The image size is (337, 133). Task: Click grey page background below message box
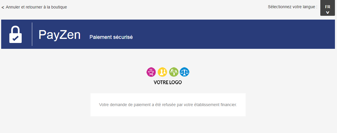click(x=168, y=125)
